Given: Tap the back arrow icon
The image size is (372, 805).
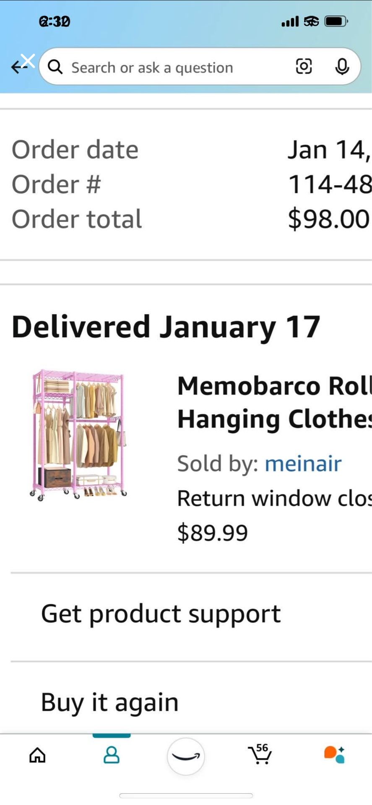Looking at the screenshot, I should click(16, 67).
